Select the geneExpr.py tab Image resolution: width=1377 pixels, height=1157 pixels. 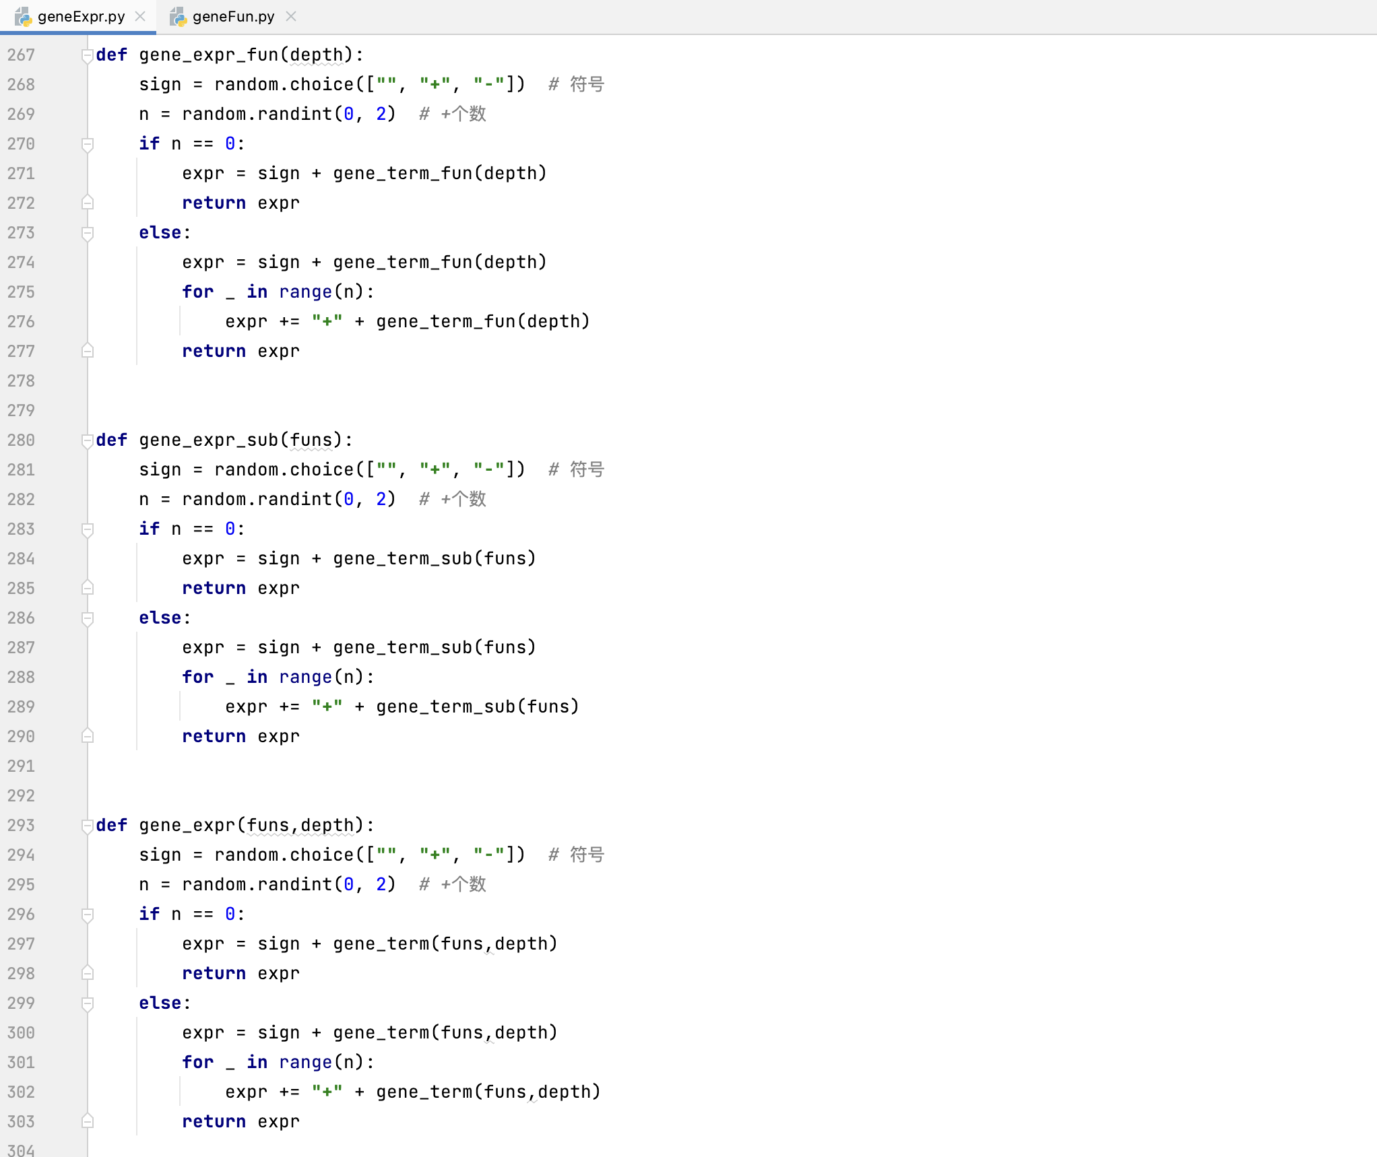coord(81,17)
